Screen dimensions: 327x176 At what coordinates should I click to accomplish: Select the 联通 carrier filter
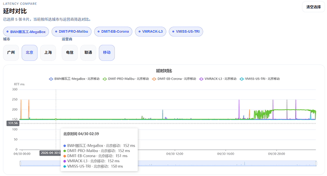coord(88,53)
